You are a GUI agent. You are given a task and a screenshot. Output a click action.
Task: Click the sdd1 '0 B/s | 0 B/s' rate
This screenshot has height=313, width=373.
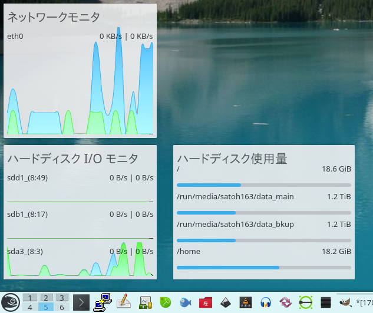coord(131,178)
